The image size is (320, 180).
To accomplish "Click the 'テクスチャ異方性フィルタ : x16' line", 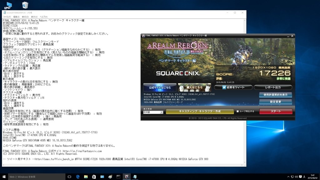I will coord(23,98).
